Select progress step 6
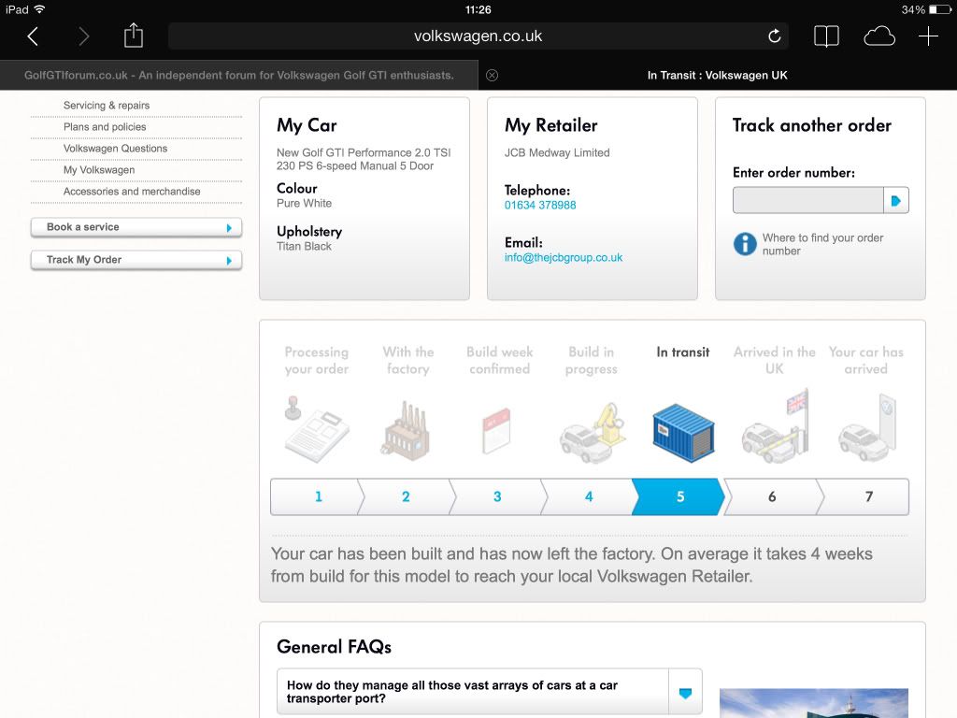The width and height of the screenshot is (957, 718). click(x=772, y=497)
